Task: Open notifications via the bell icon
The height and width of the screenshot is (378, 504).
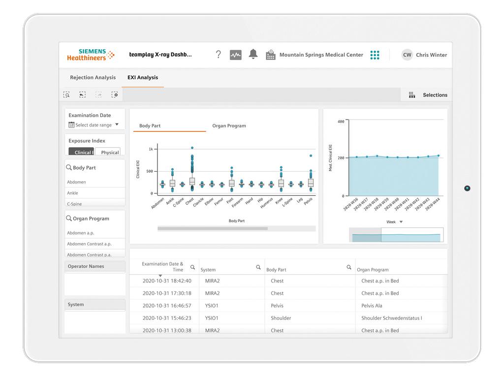Action: pyautogui.click(x=253, y=55)
